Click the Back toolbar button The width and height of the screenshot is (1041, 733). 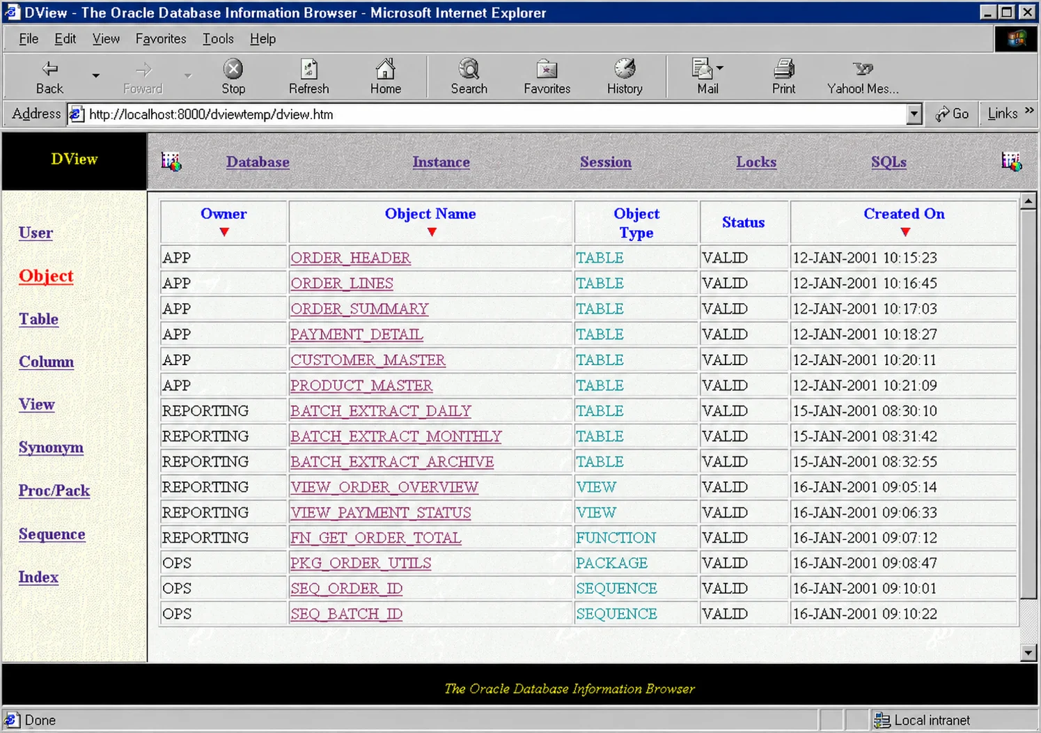tap(49, 77)
